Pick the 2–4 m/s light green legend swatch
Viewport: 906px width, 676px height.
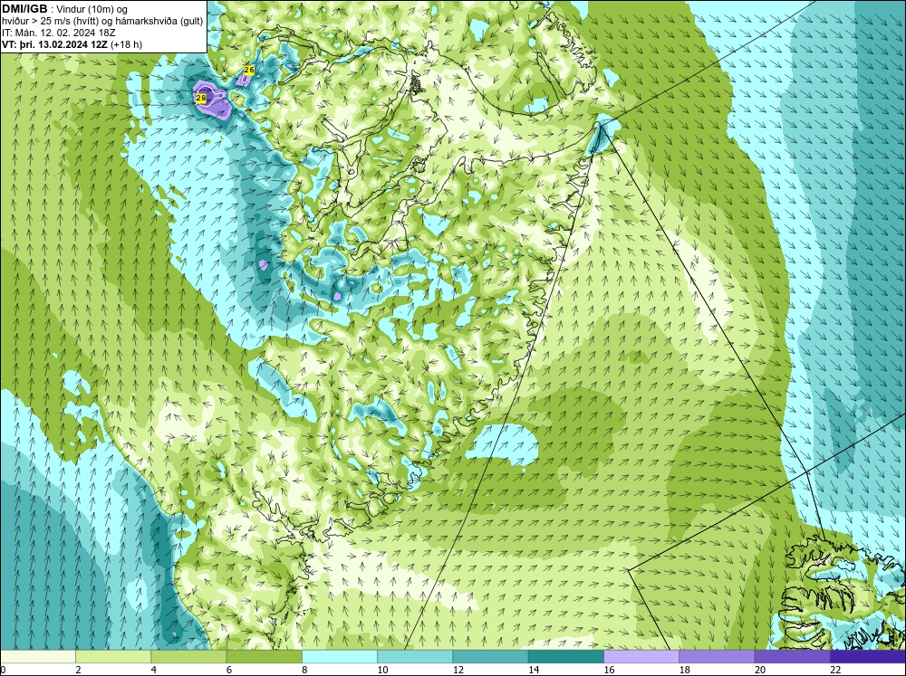point(113,657)
